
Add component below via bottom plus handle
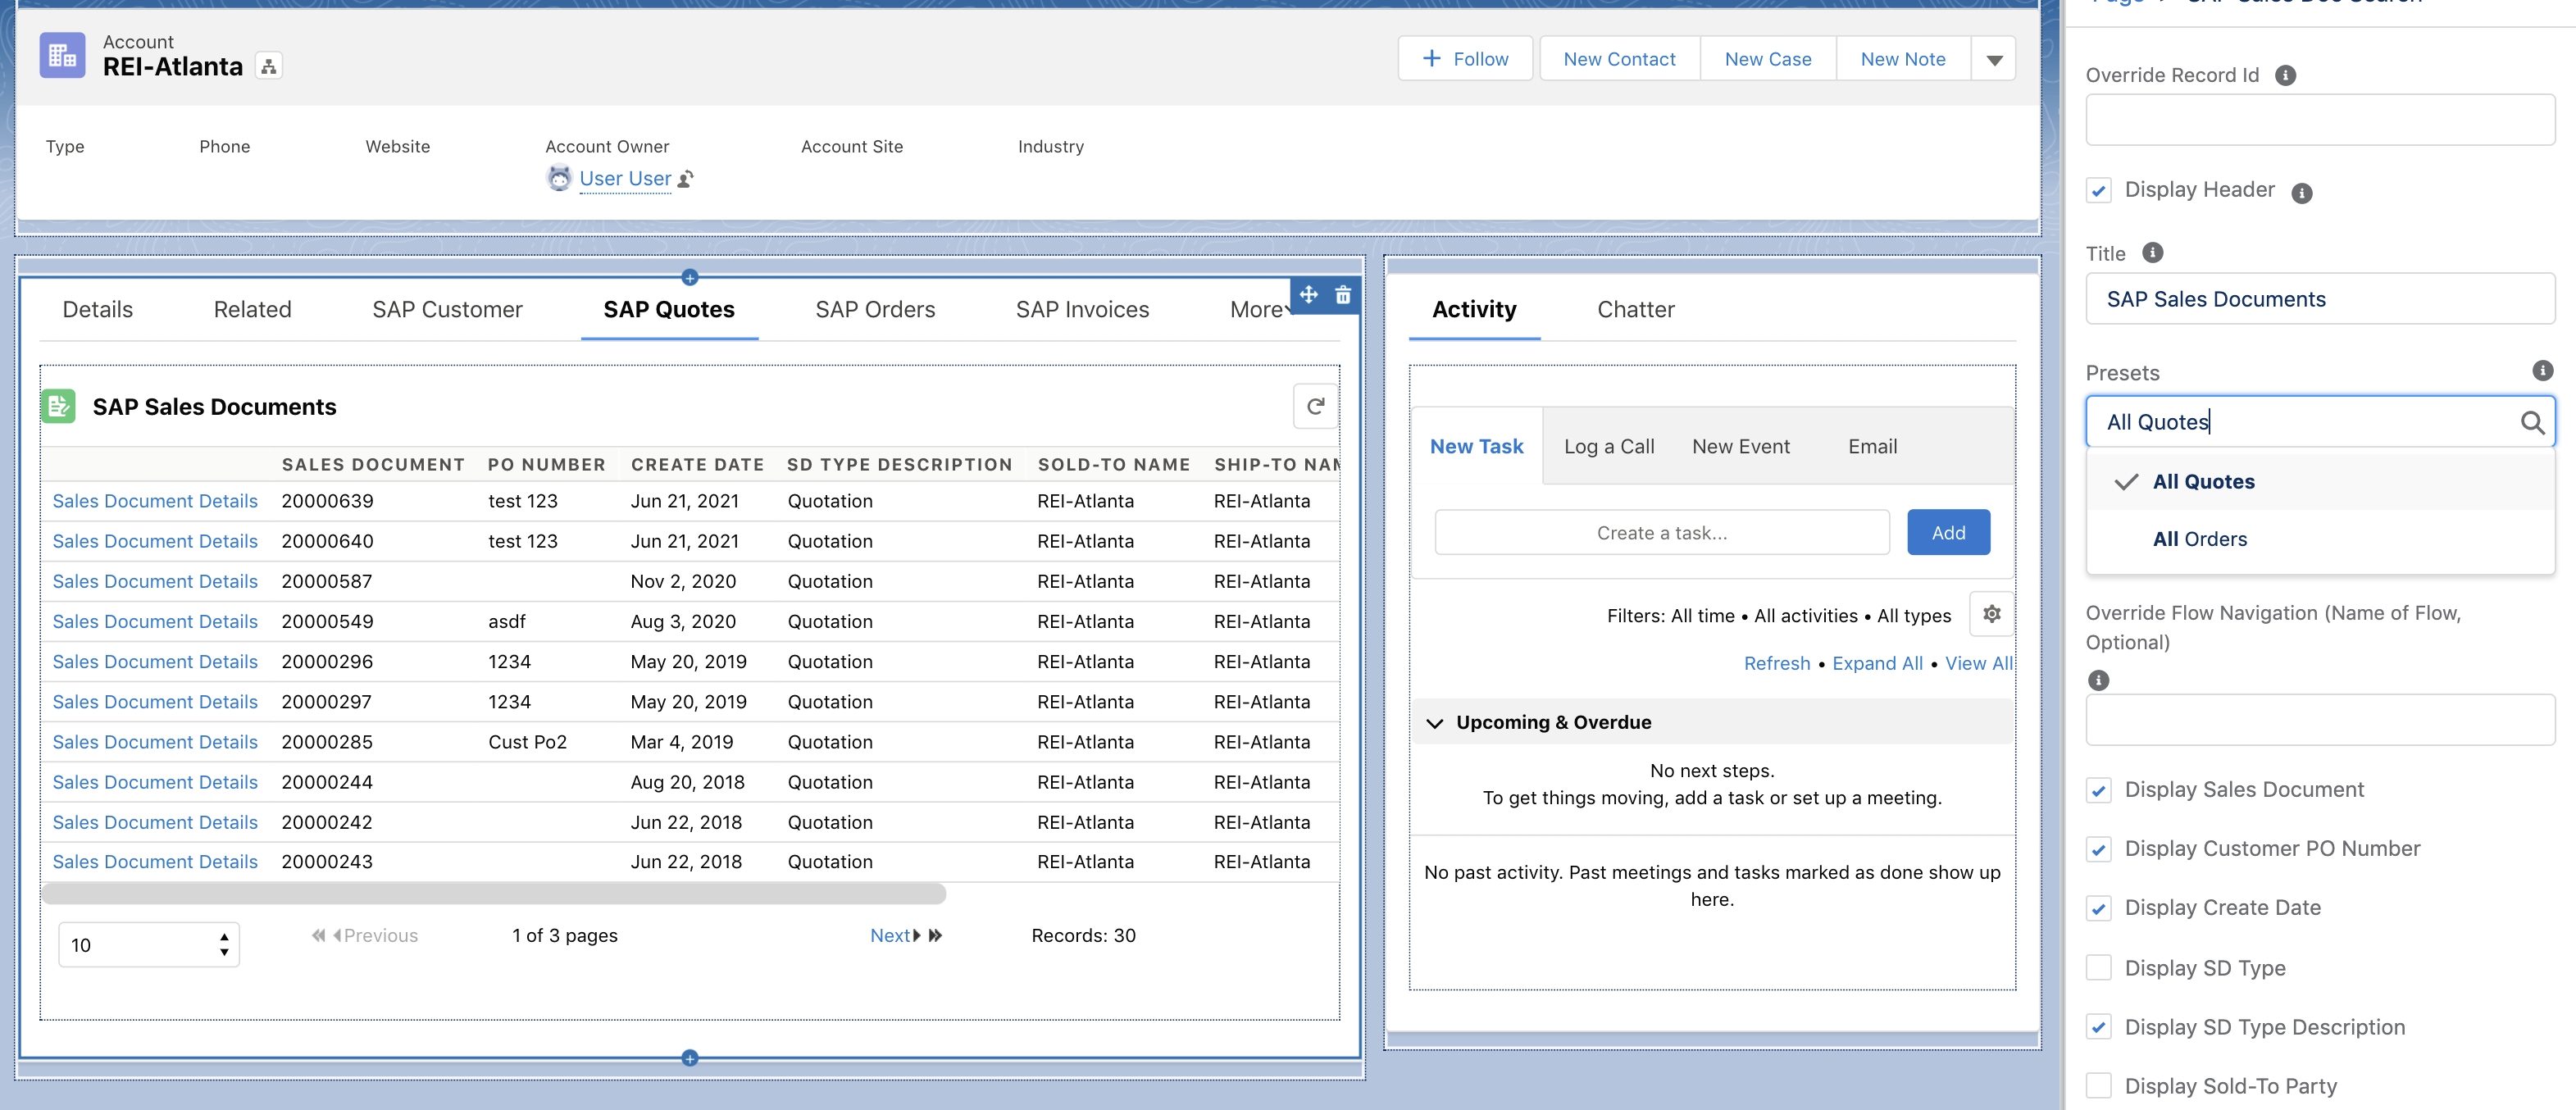pyautogui.click(x=689, y=1058)
